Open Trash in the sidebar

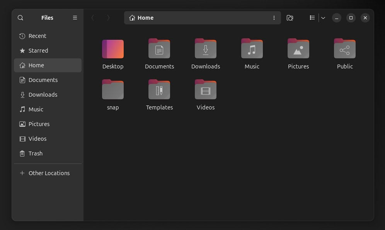tap(48, 153)
